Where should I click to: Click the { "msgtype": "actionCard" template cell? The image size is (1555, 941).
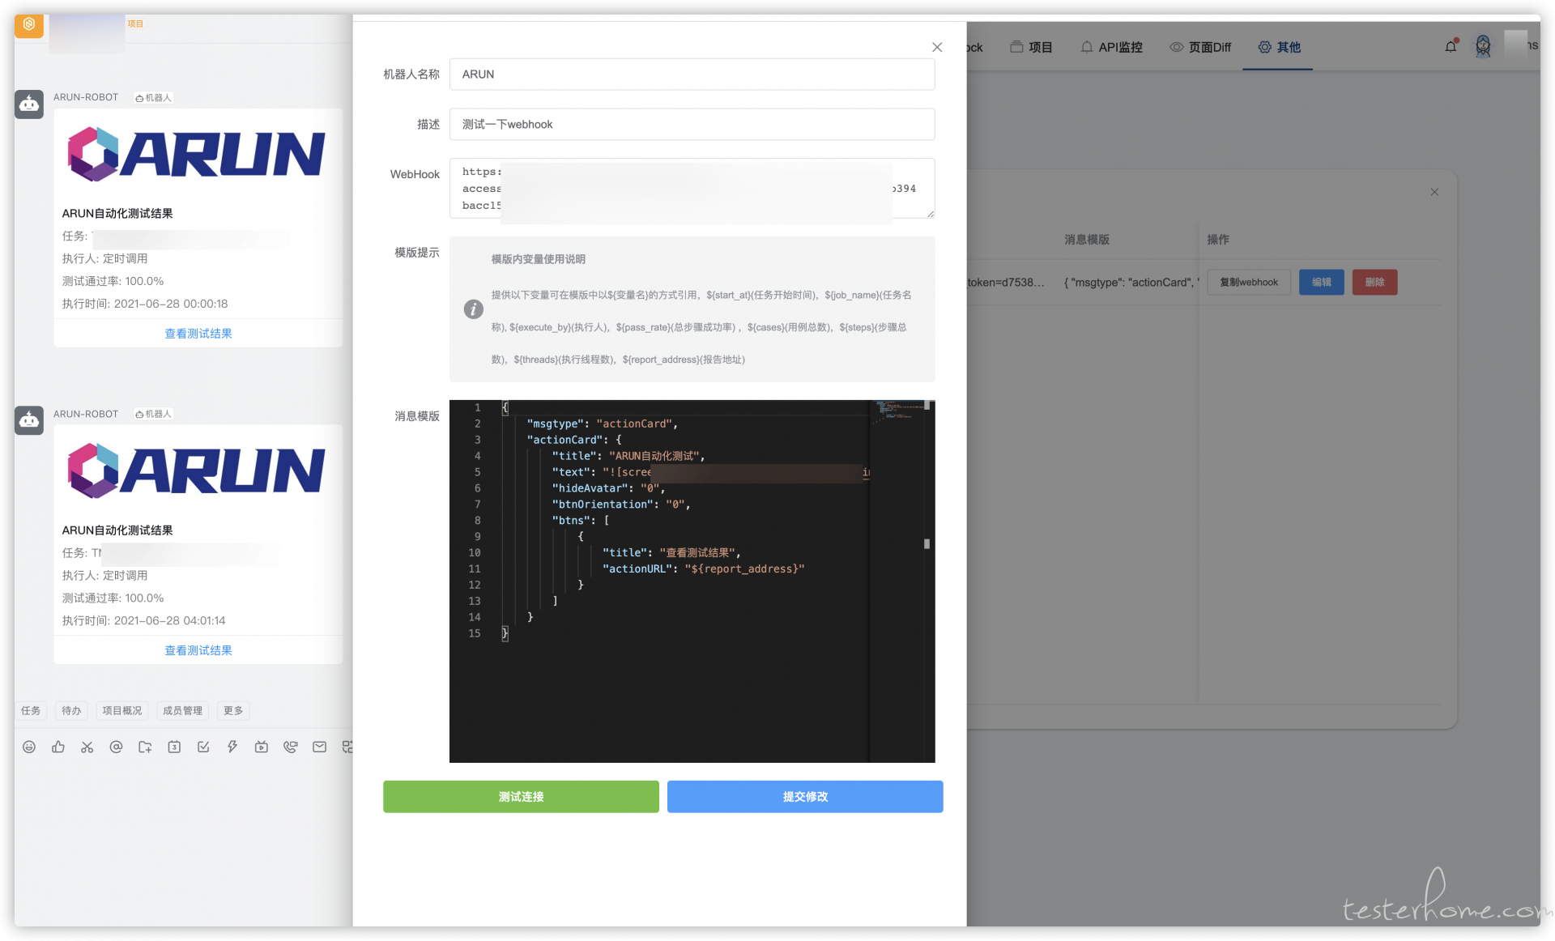pos(1131,283)
